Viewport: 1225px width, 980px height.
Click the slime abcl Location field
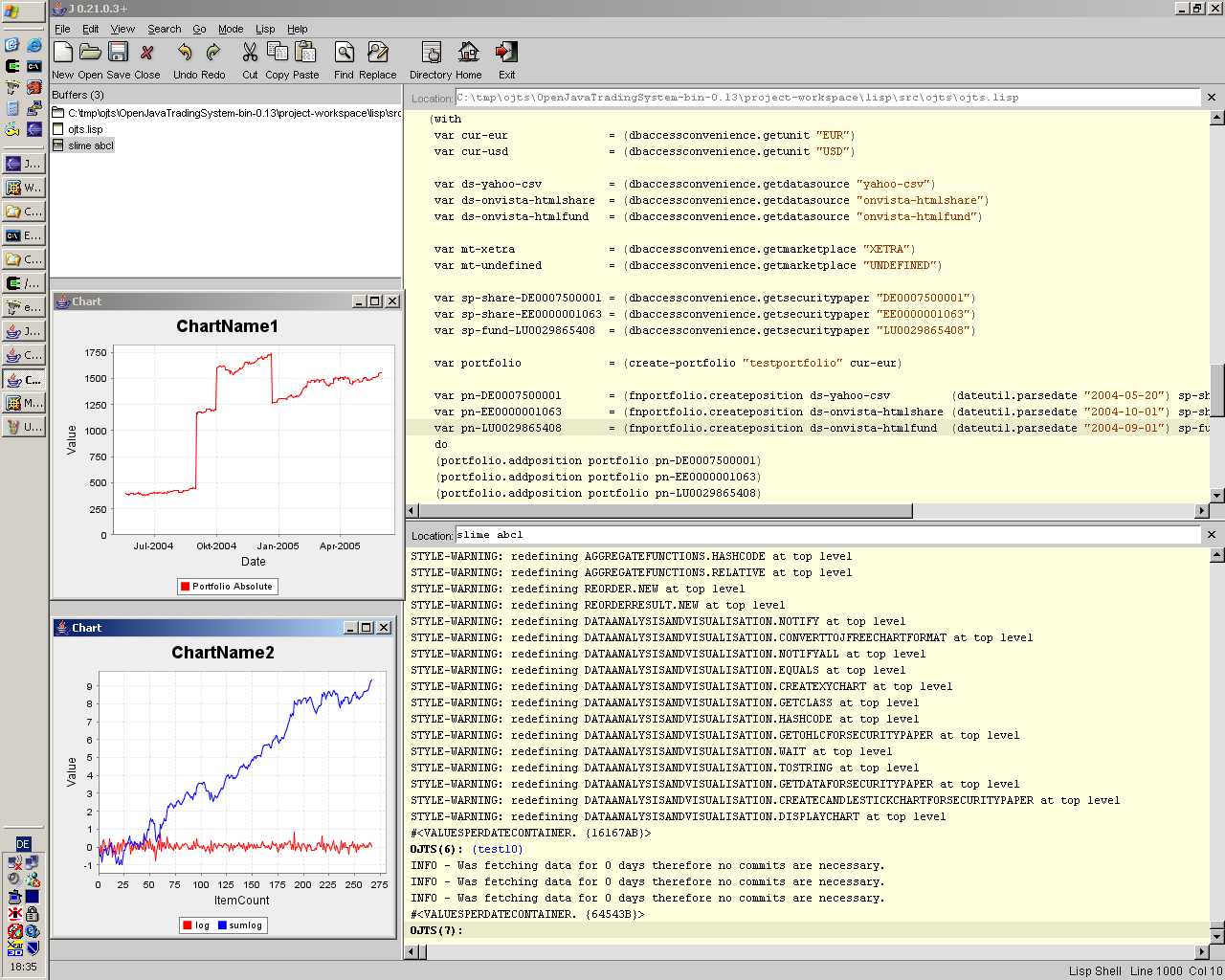coord(828,535)
